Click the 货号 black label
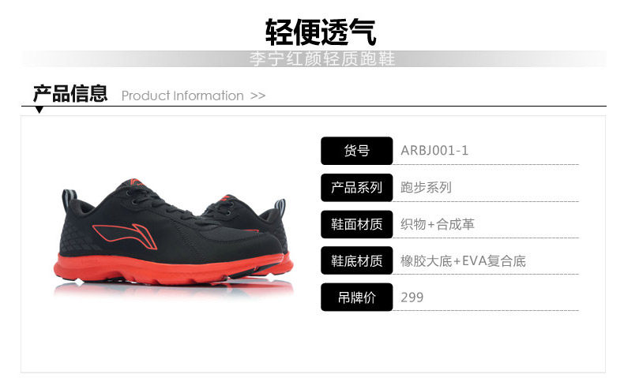This screenshot has height=378, width=624. pyautogui.click(x=356, y=151)
